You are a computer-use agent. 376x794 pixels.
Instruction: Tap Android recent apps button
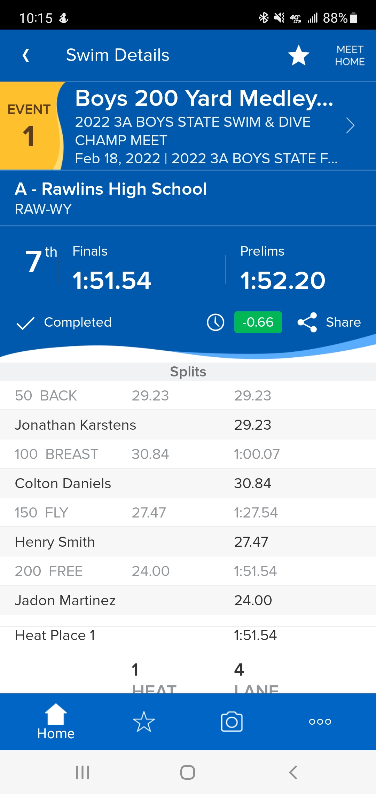[x=83, y=772]
